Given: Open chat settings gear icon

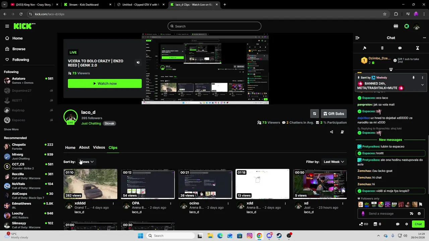Looking at the screenshot, I should 407,224.
